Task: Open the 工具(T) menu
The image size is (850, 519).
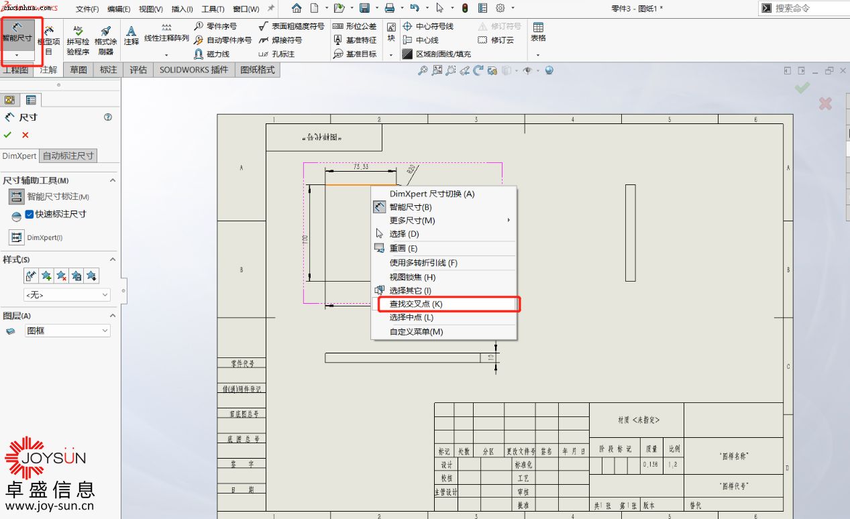Action: pyautogui.click(x=213, y=9)
